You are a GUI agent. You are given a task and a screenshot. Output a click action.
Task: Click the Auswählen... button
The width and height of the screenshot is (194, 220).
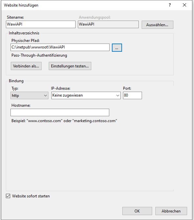point(157,25)
